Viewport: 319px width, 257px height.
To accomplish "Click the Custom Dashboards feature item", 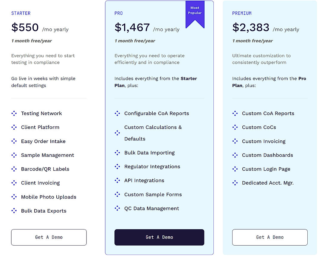I will click(267, 155).
